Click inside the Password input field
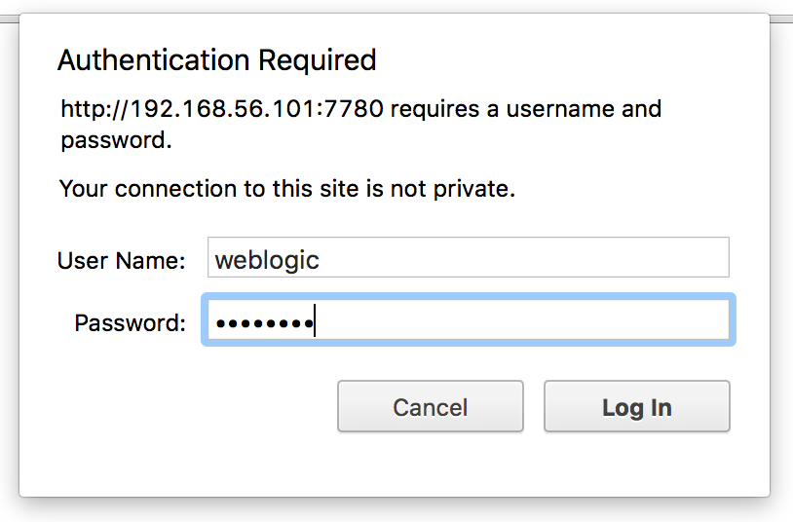Viewport: 793px width, 522px height. 468,321
